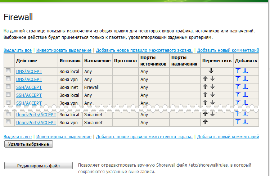Screen dimensions: 270x176
Task: Add rule above SSH/ACCEPT Зона local
Action: (238, 94)
